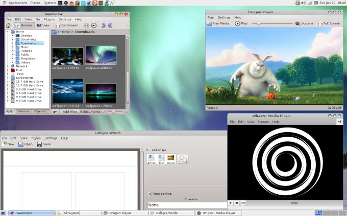Screen dimensions: 347x216
Task: Go to next image in Gwenview toolbar
Action: tap(94, 25)
